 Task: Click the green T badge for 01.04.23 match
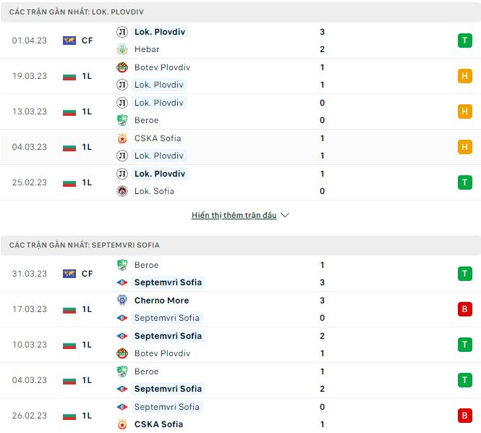pos(464,41)
